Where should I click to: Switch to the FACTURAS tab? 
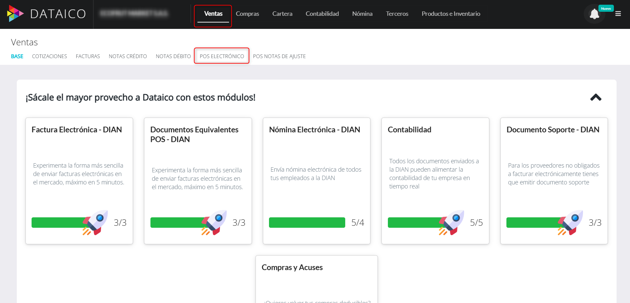point(88,56)
